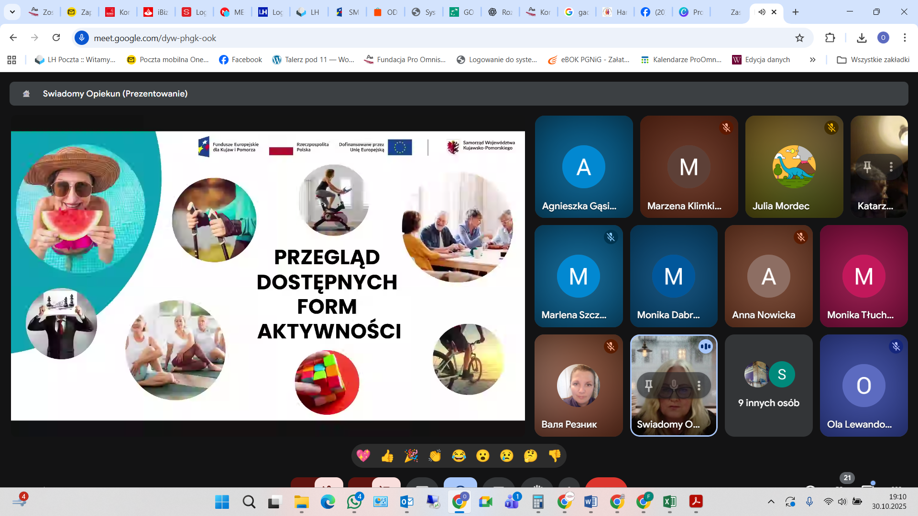918x516 pixels.
Task: Open the Wszystkie zakładki folder
Action: 873,60
